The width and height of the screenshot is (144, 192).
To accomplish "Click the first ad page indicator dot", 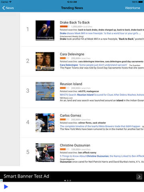I will pyautogui.click(x=65, y=180).
